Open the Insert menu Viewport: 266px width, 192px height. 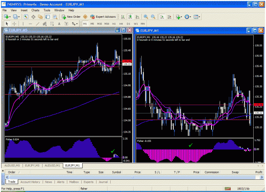[x=24, y=10]
